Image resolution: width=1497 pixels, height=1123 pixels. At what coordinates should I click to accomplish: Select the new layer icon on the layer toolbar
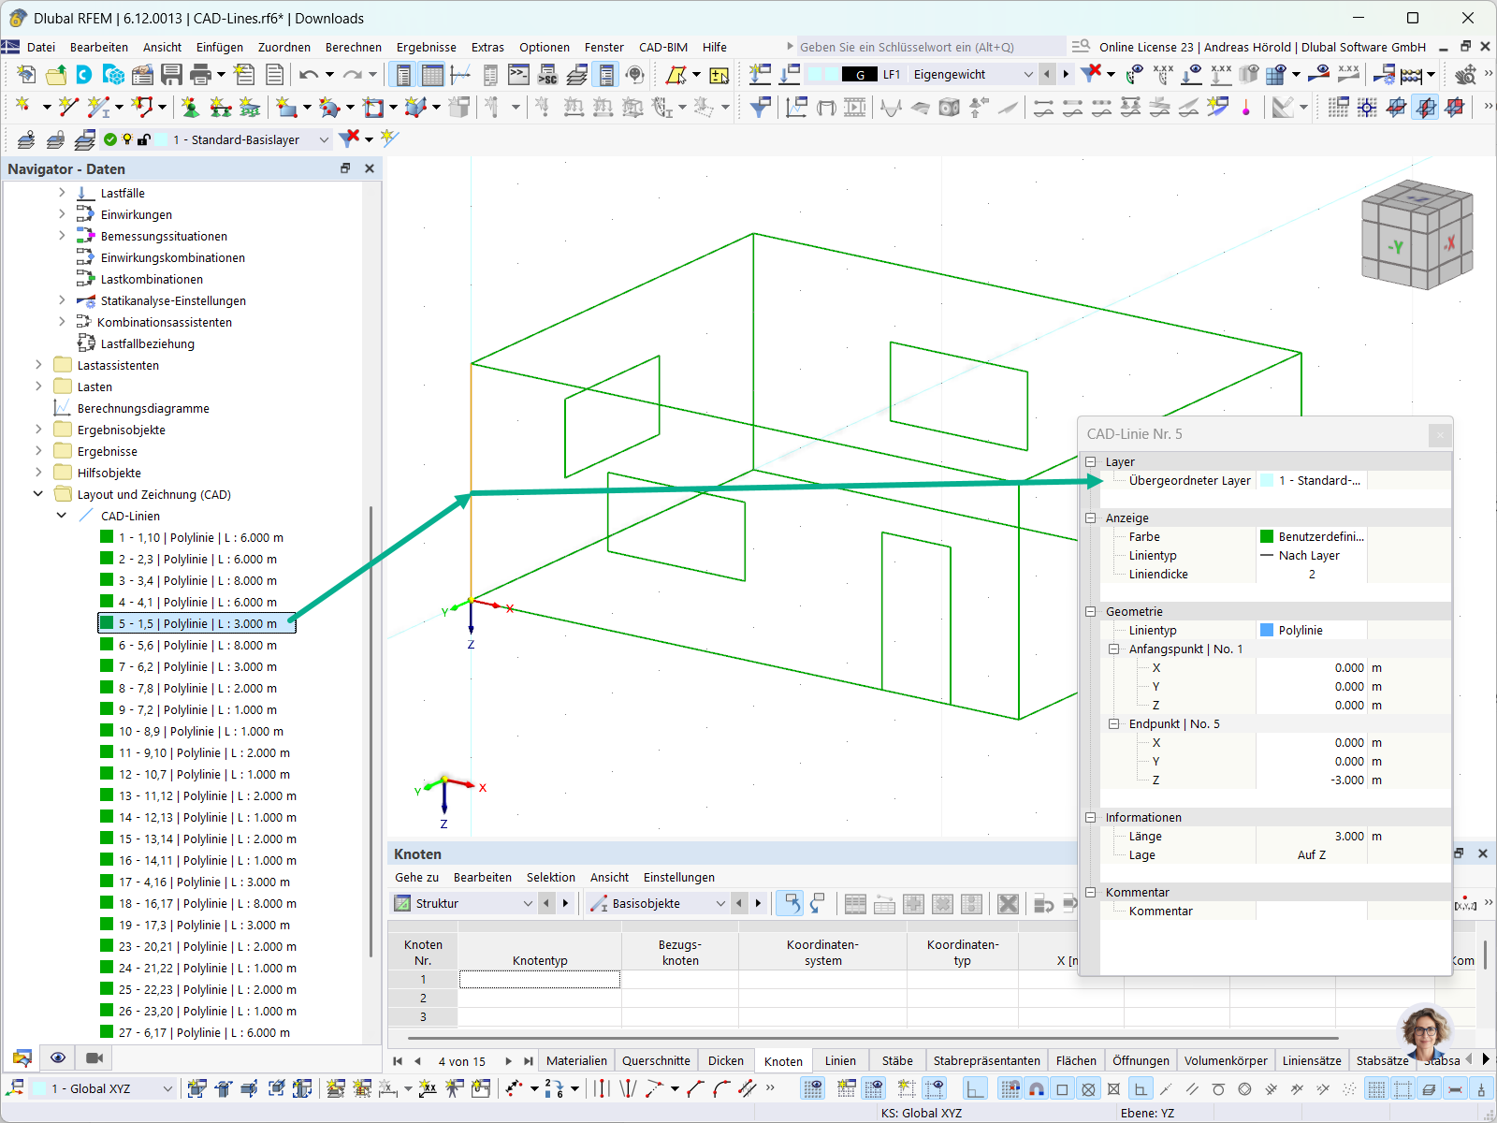click(x=25, y=139)
